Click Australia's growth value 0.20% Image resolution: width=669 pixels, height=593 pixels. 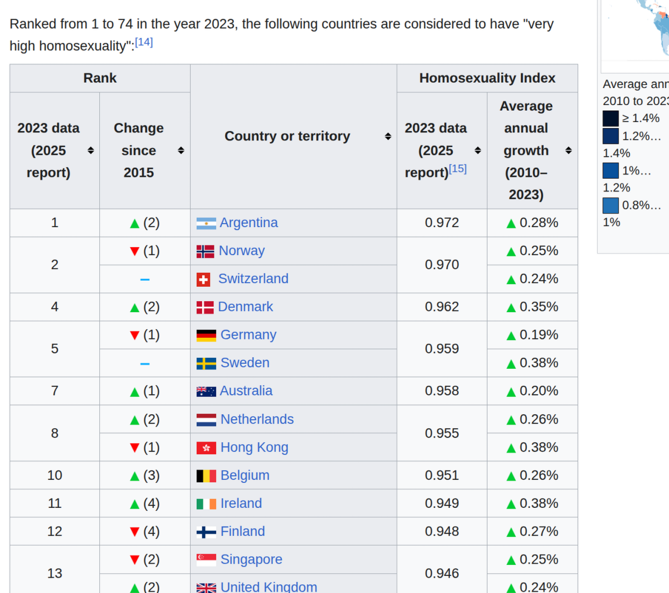pos(539,391)
